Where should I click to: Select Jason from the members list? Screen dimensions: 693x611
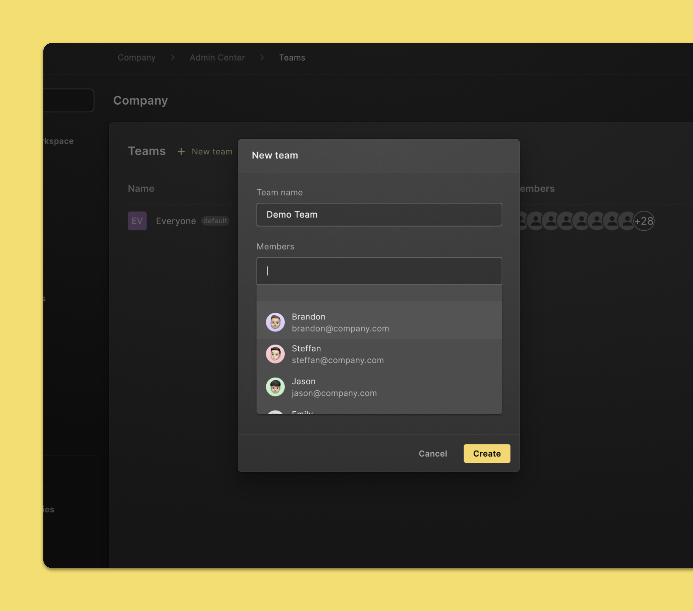379,387
